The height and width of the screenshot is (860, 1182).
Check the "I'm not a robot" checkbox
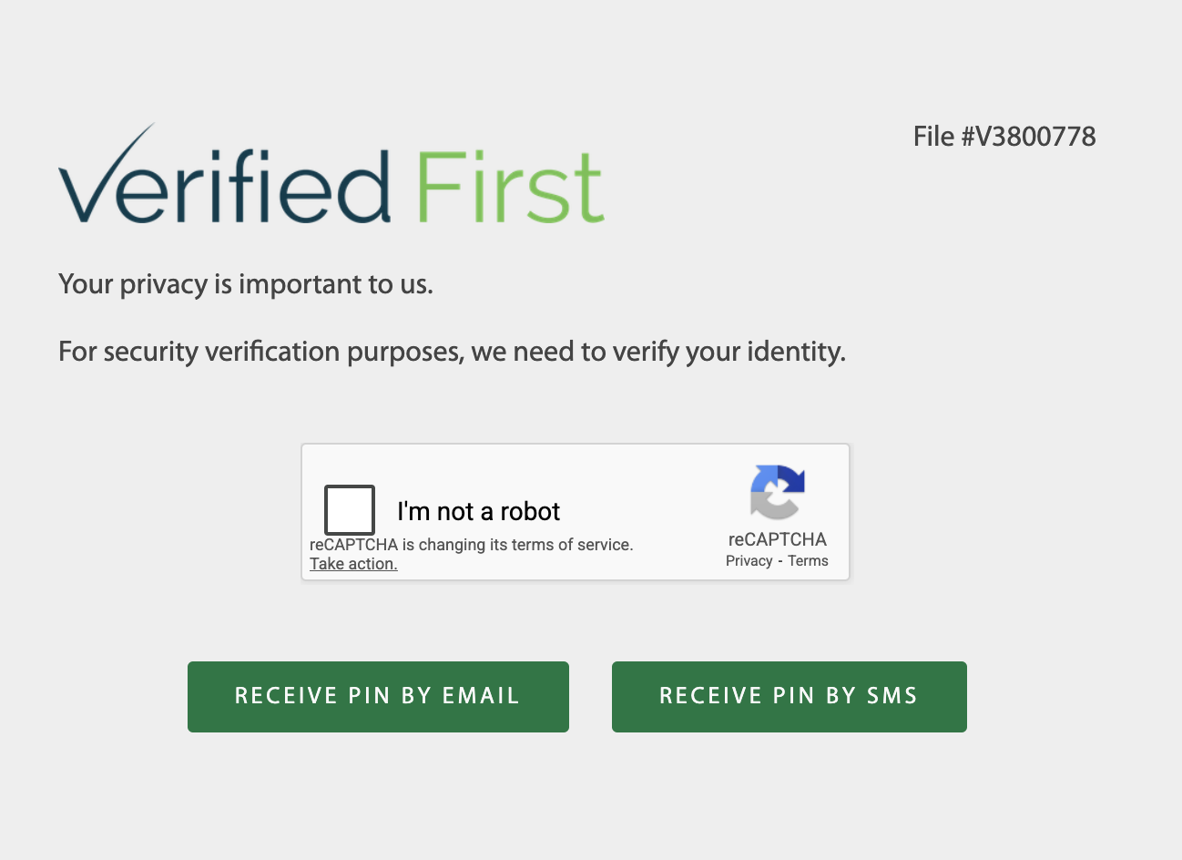pos(350,510)
